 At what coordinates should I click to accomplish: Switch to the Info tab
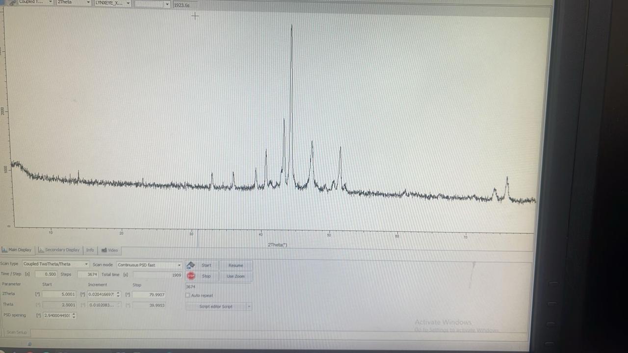90,250
